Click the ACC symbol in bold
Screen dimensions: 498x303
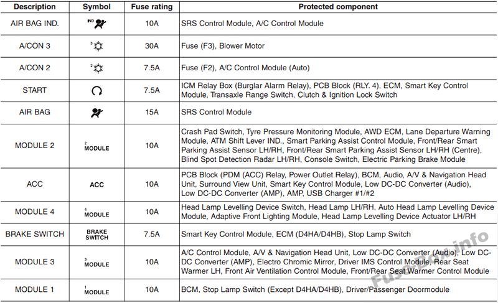97,185
